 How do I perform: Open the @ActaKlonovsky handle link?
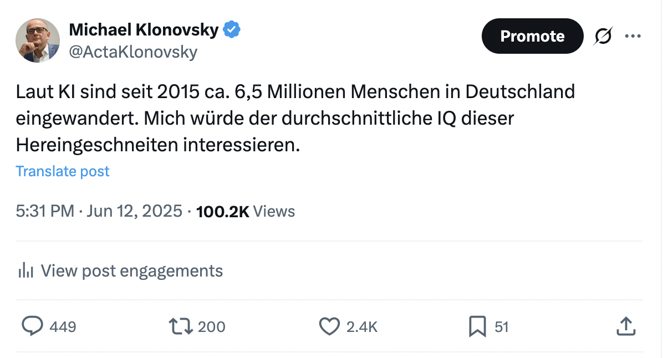click(133, 52)
